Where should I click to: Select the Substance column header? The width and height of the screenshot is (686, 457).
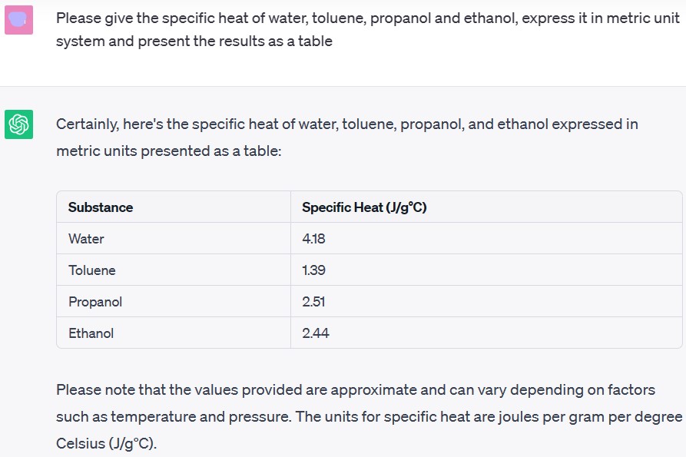click(x=101, y=207)
